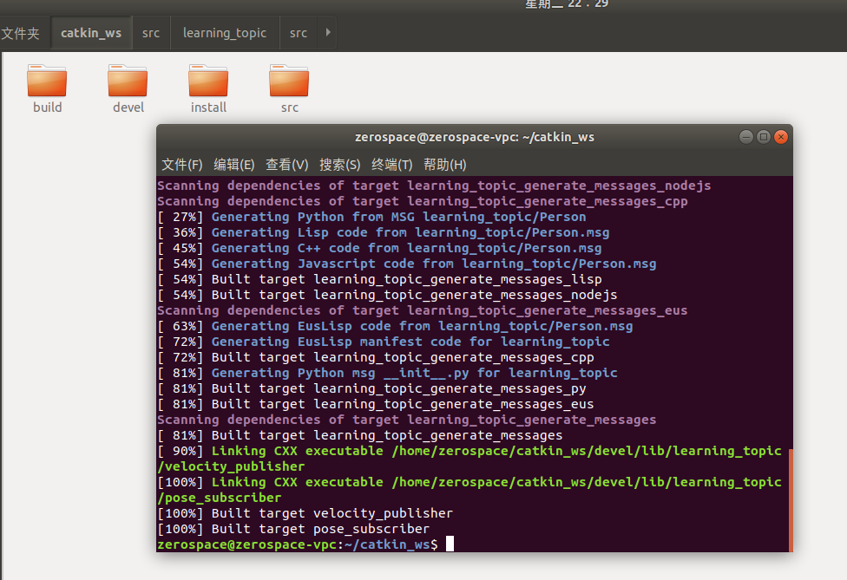Open the src folder icon
The image size is (847, 580).
point(289,88)
